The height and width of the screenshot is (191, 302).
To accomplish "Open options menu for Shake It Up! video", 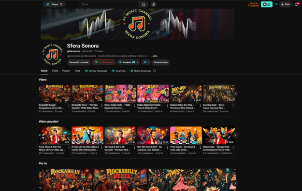I will tap(233, 148).
